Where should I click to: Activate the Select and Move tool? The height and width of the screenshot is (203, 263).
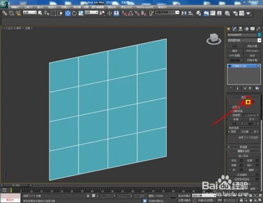68,13
